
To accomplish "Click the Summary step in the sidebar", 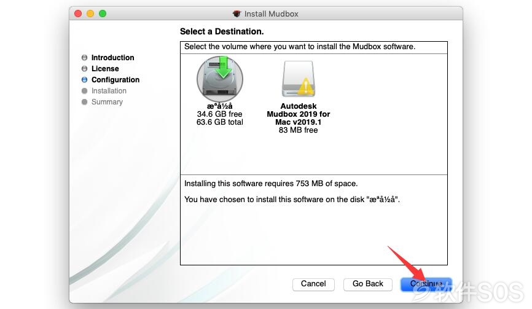I will point(107,102).
